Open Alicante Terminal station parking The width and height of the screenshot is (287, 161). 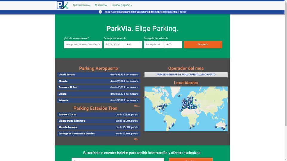click(99, 127)
